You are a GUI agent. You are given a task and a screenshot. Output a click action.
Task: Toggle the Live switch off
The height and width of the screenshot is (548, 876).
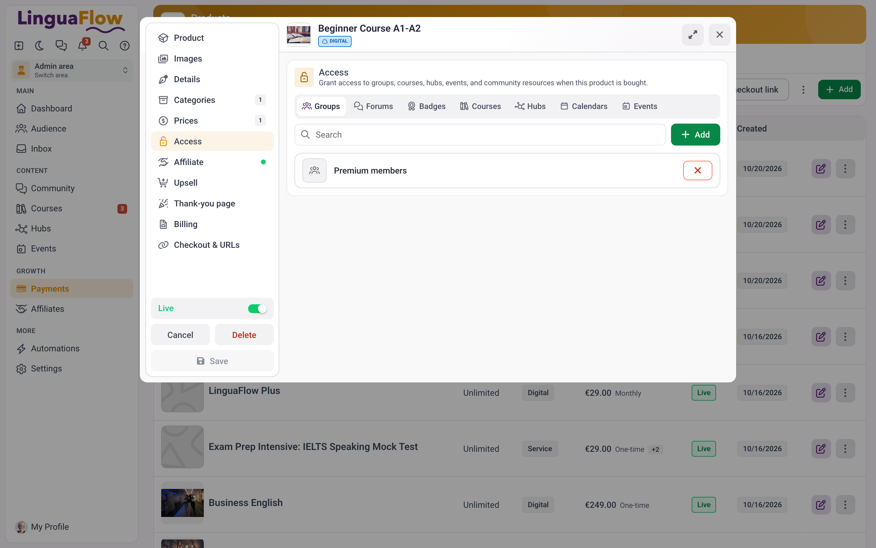point(257,308)
